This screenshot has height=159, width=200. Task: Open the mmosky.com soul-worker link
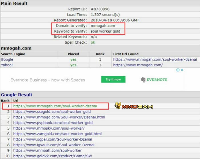(x=49, y=128)
